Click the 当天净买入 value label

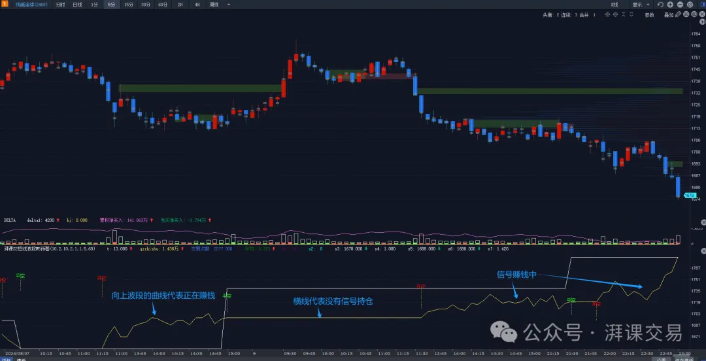pyautogui.click(x=183, y=220)
